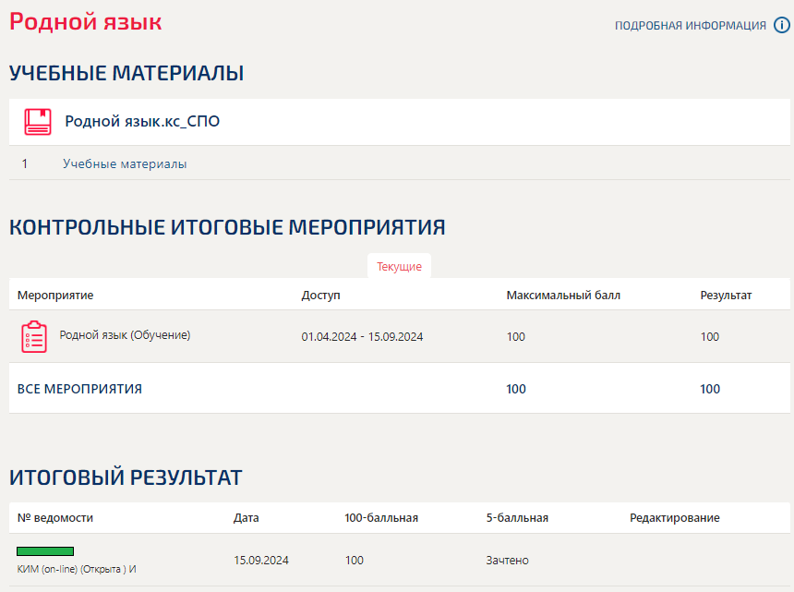Open the Родной язык (Обучение) event
Image resolution: width=794 pixels, height=592 pixels.
pos(125,334)
